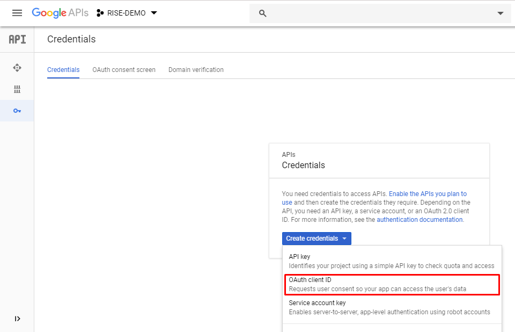Choose API key from the menu
Image resolution: width=515 pixels, height=332 pixels.
[392, 261]
